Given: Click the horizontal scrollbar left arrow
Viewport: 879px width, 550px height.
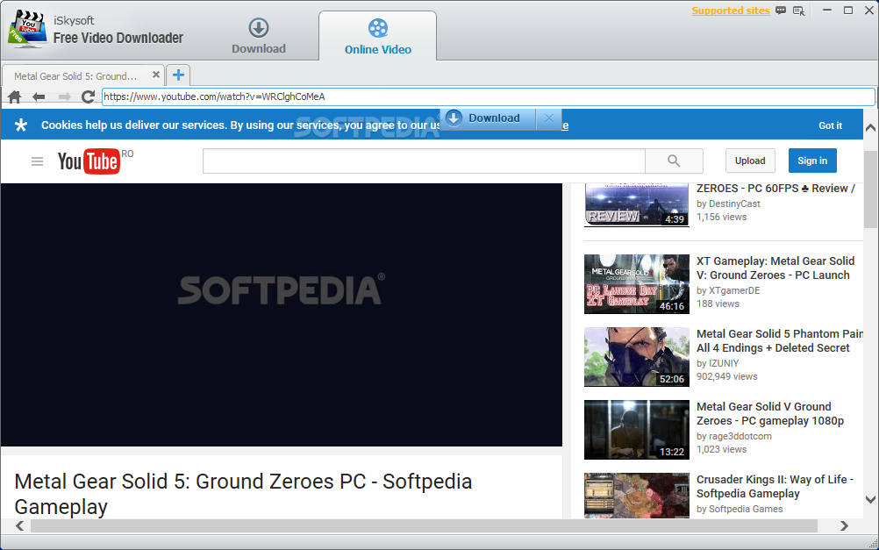Looking at the screenshot, I should point(19,526).
